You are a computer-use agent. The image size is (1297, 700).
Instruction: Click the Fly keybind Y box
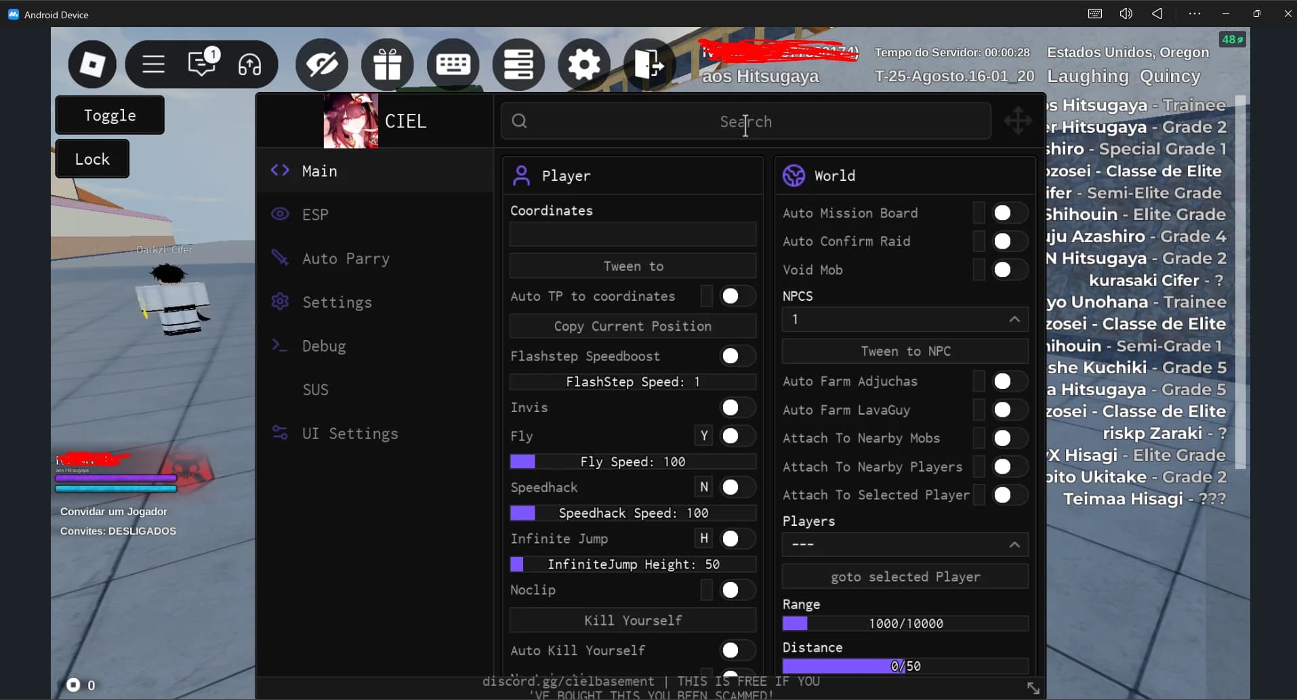[704, 436]
